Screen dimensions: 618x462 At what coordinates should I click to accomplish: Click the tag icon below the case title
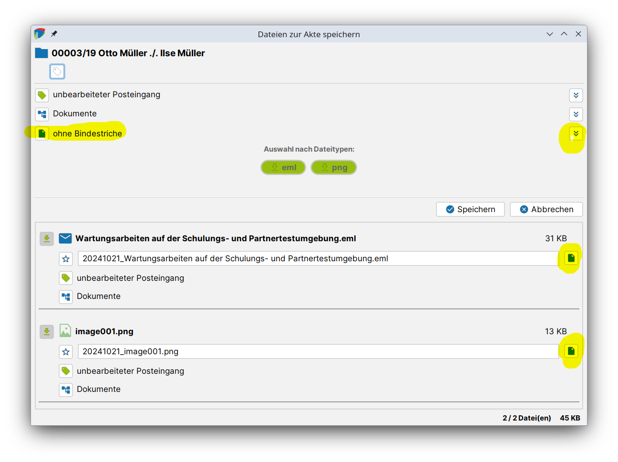click(57, 72)
